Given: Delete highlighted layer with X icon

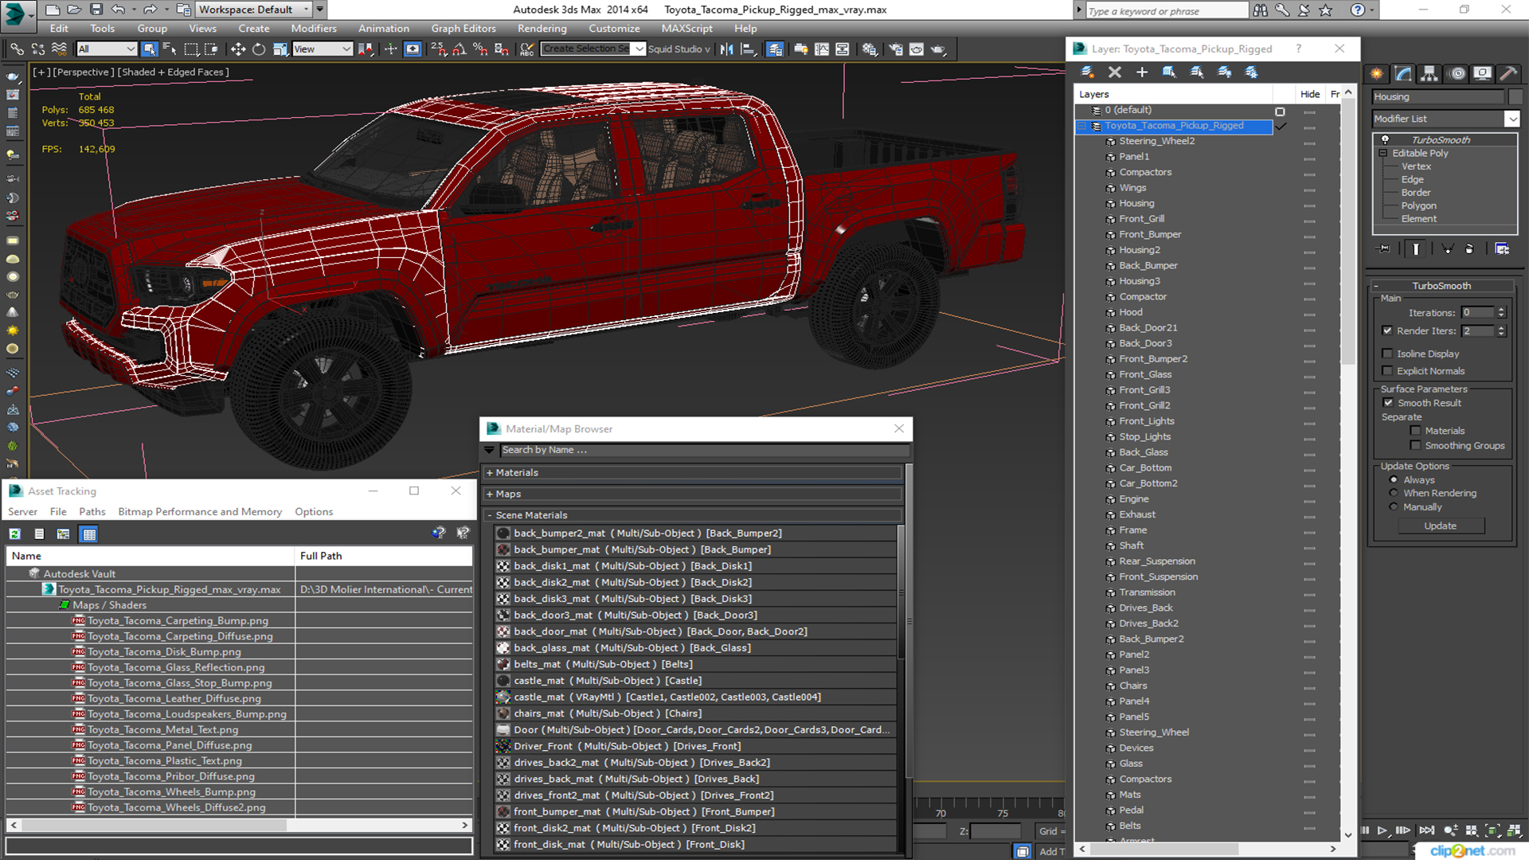Looking at the screenshot, I should click(1114, 72).
